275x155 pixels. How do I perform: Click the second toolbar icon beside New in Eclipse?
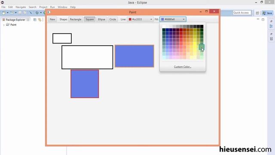(12, 13)
